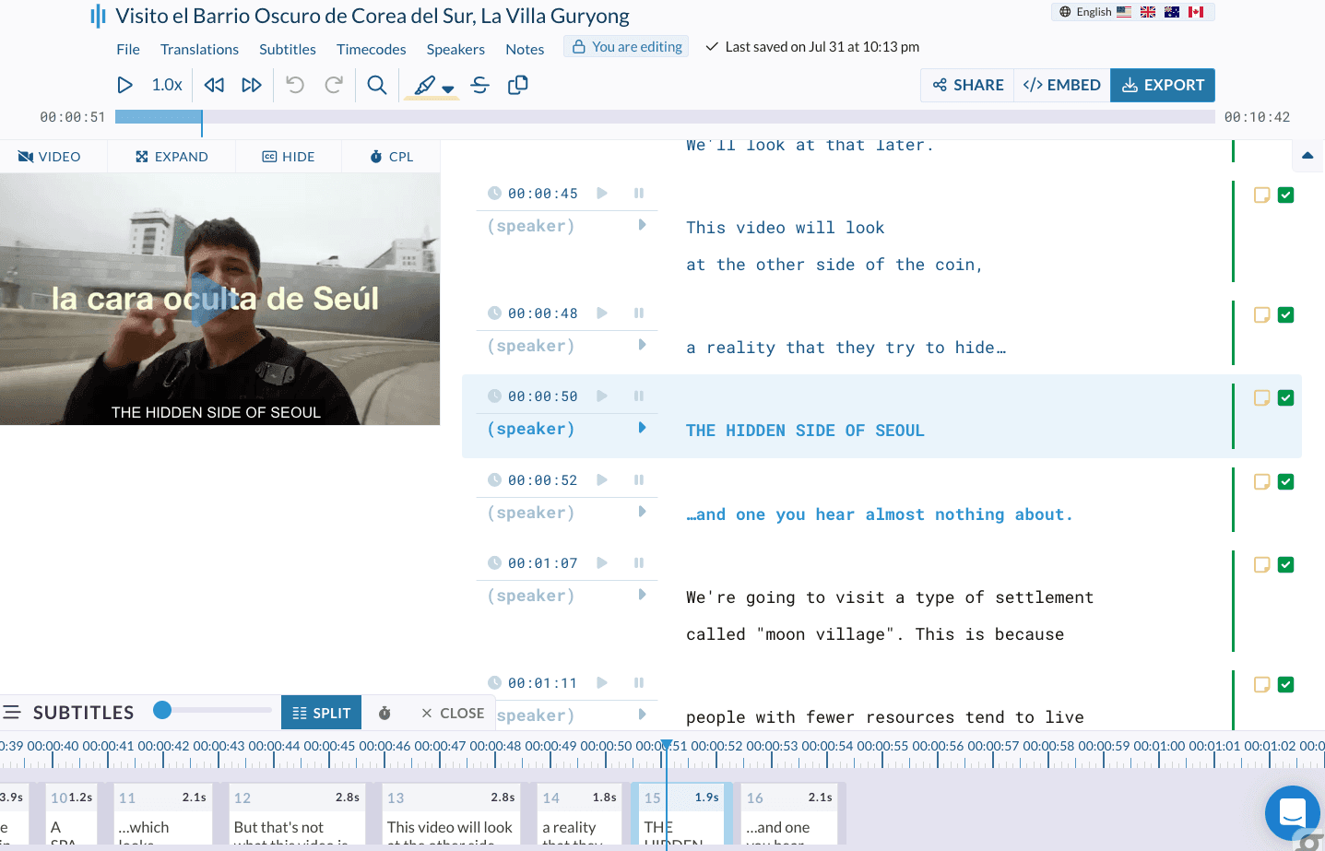Click the play button in the toolbar
Image resolution: width=1325 pixels, height=851 pixels.
pos(124,85)
